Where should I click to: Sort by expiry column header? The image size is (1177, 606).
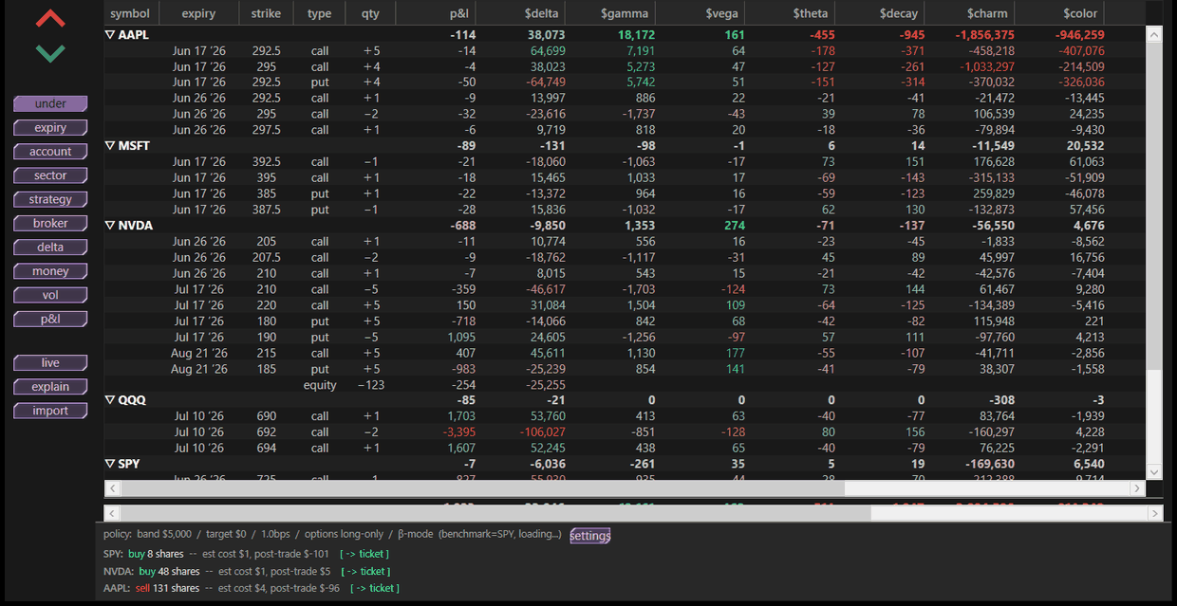click(198, 13)
